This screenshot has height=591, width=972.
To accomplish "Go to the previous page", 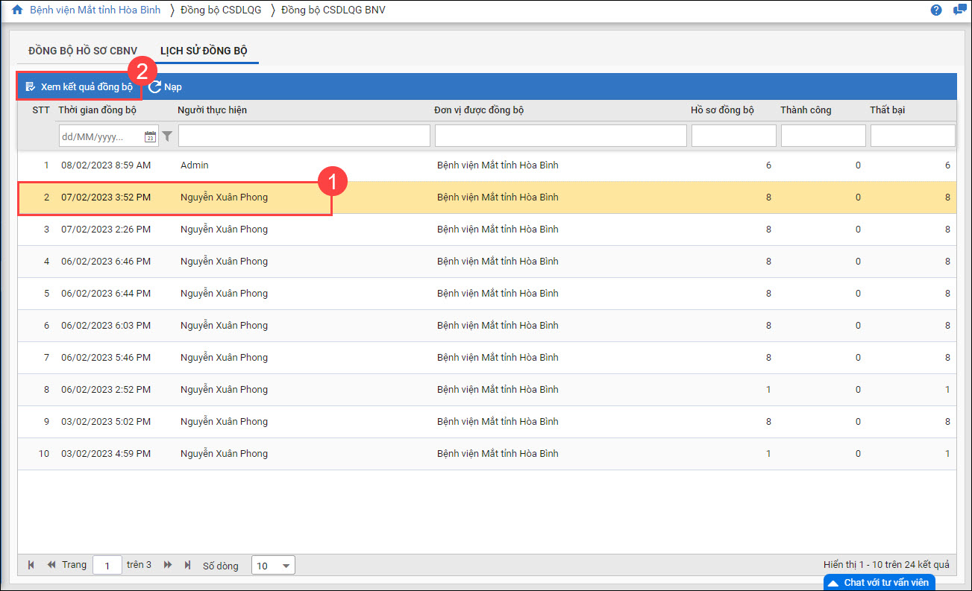I will (x=51, y=566).
